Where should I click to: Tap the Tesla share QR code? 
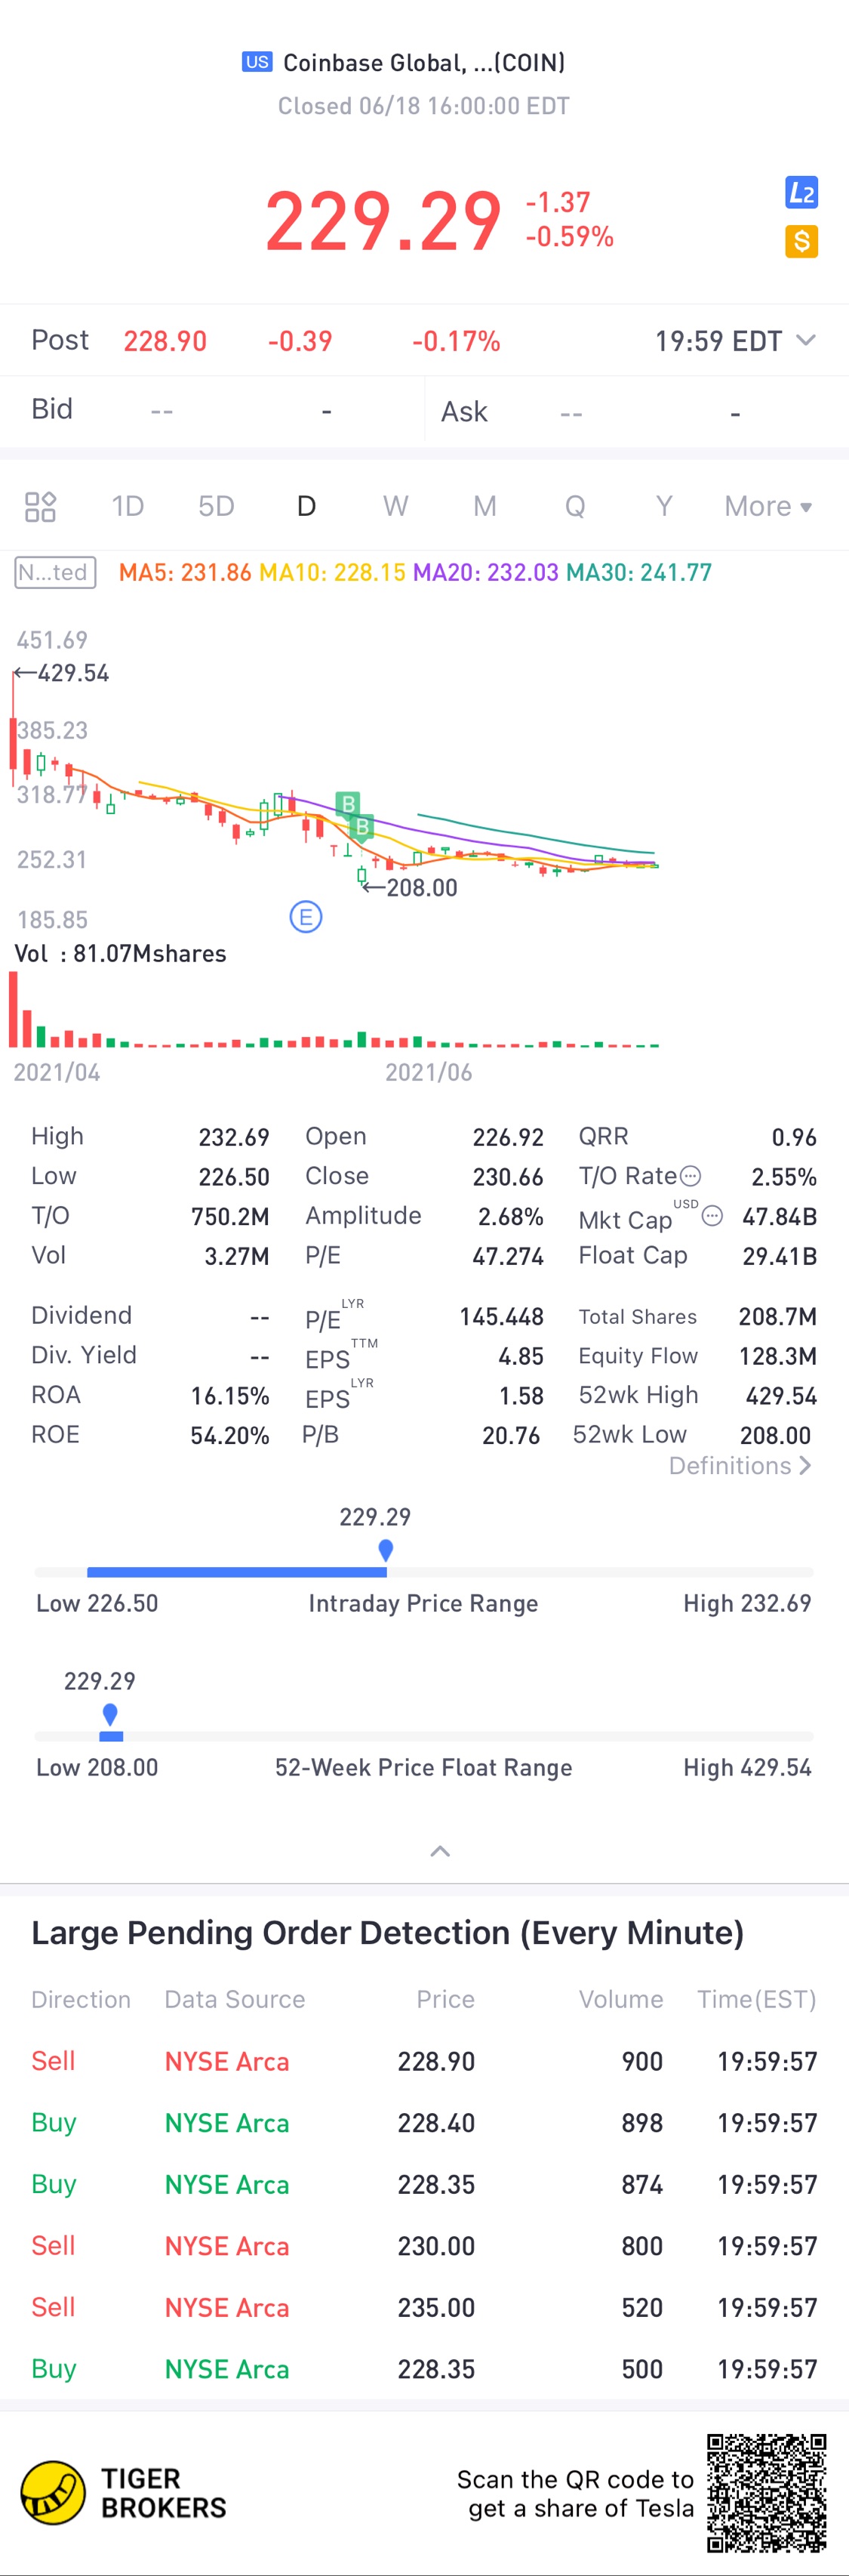(x=767, y=2493)
